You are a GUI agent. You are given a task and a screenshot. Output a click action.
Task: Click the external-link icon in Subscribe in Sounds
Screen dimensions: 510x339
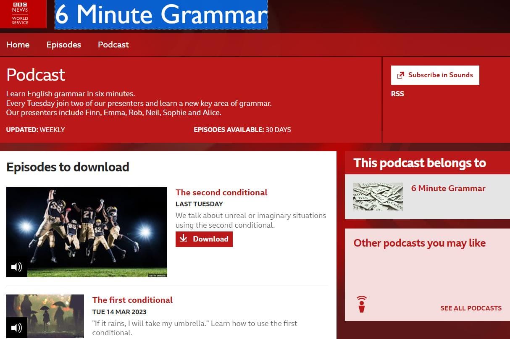coord(400,75)
